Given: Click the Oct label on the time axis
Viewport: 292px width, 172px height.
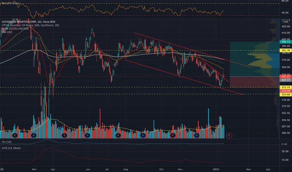Looking at the screenshot, I should pyautogui.click(x=161, y=169).
